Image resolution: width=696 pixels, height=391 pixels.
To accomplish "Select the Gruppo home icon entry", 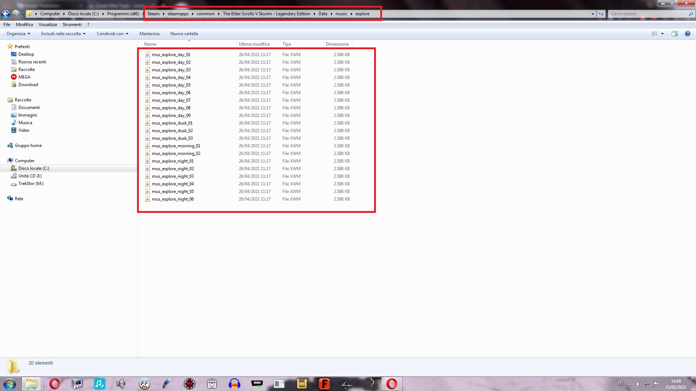I will (x=10, y=146).
